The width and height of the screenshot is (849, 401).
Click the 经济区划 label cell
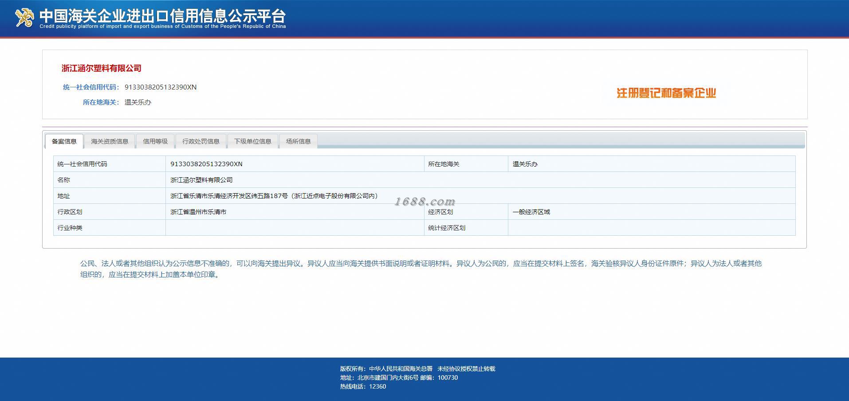coord(466,212)
